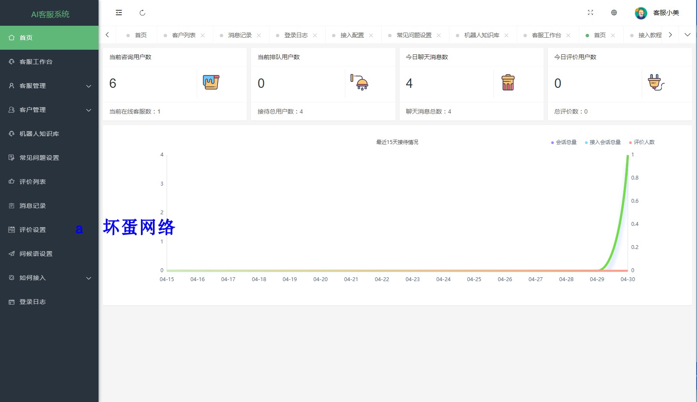Close the active 首页 tab

click(613, 35)
